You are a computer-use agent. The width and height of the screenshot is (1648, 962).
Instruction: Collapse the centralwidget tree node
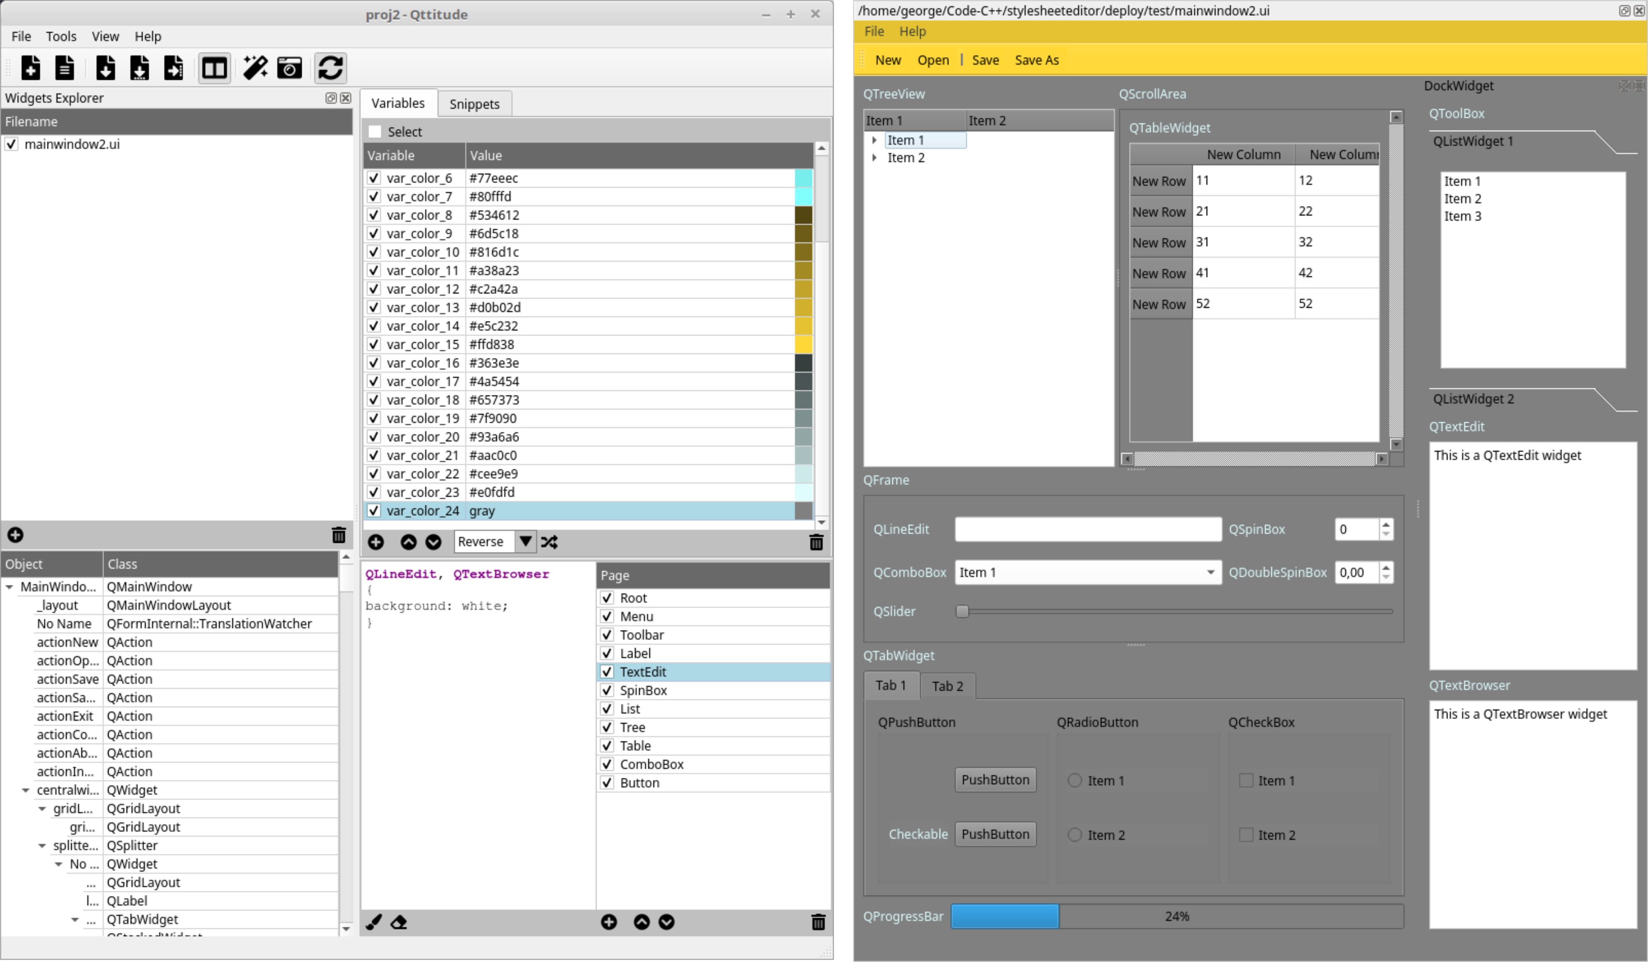25,791
